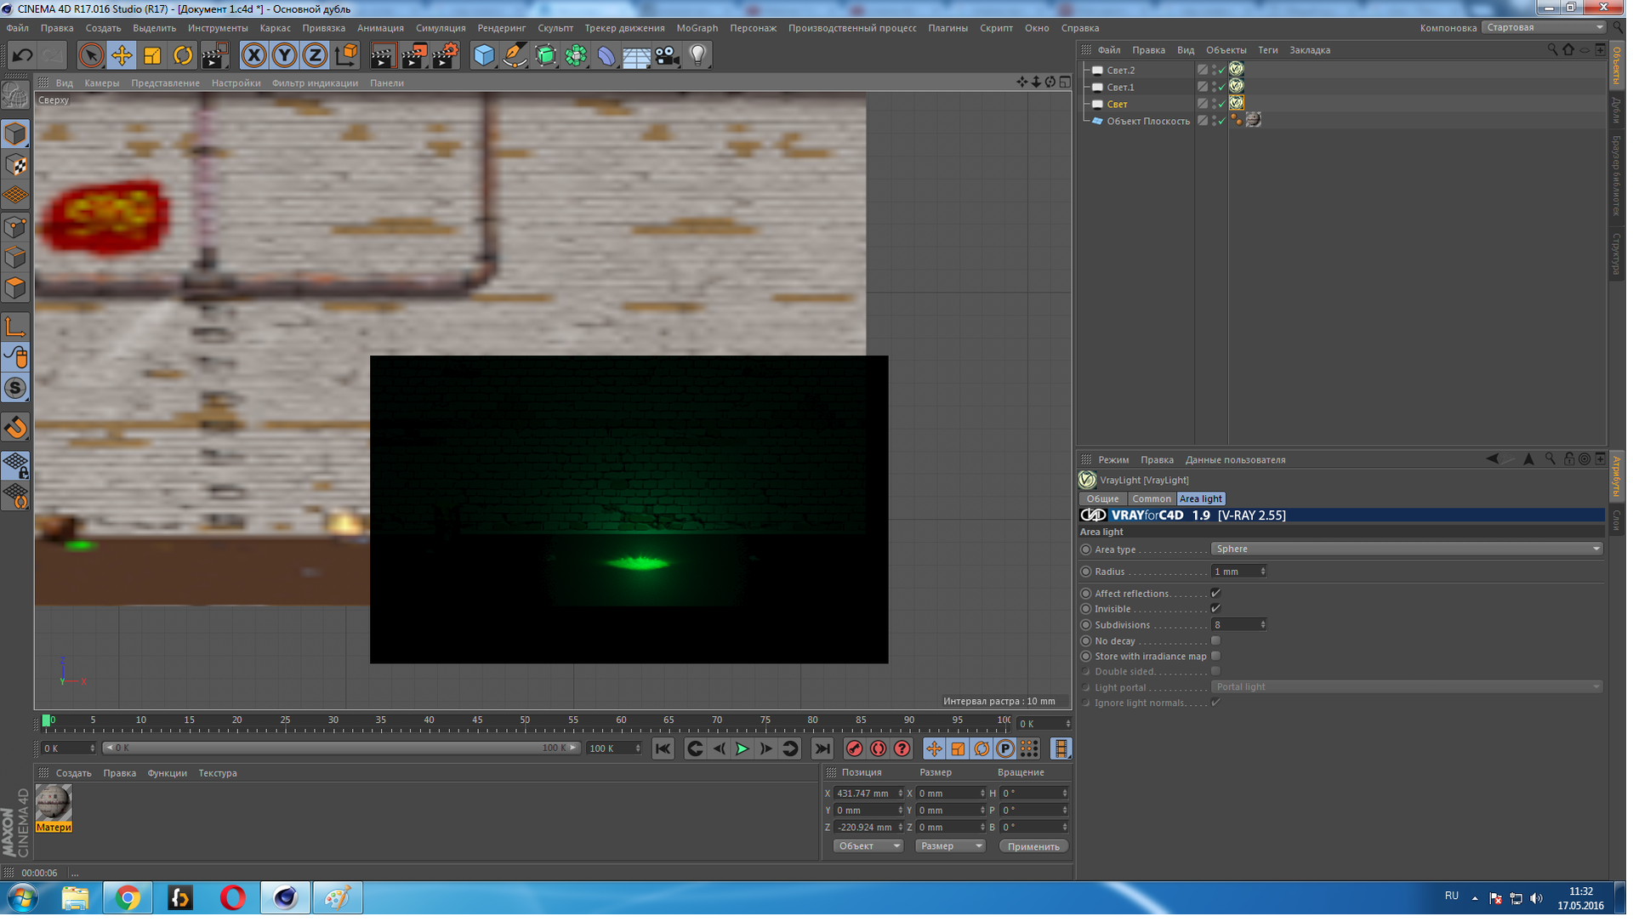Click the Make Editable icon
The height and width of the screenshot is (922, 1633).
point(15,96)
